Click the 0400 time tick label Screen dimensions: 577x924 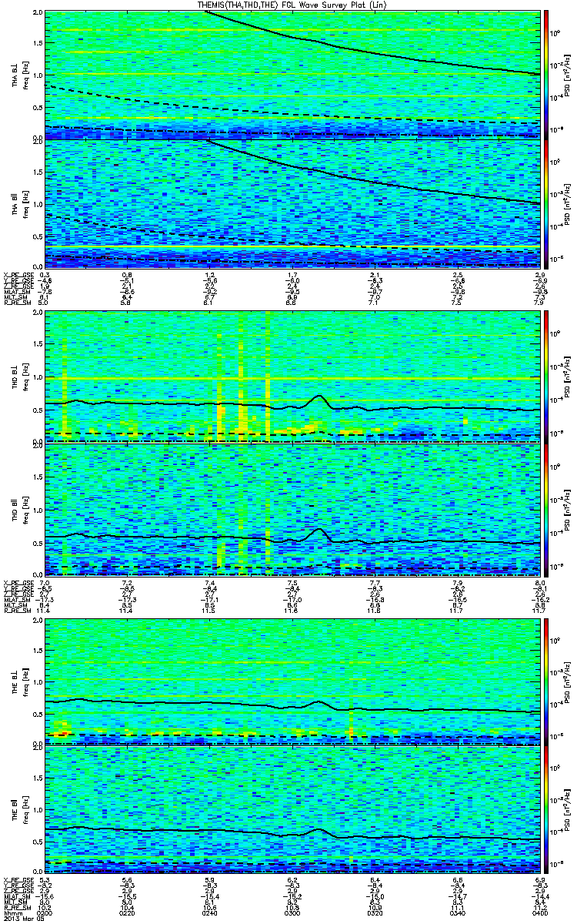coord(539,913)
